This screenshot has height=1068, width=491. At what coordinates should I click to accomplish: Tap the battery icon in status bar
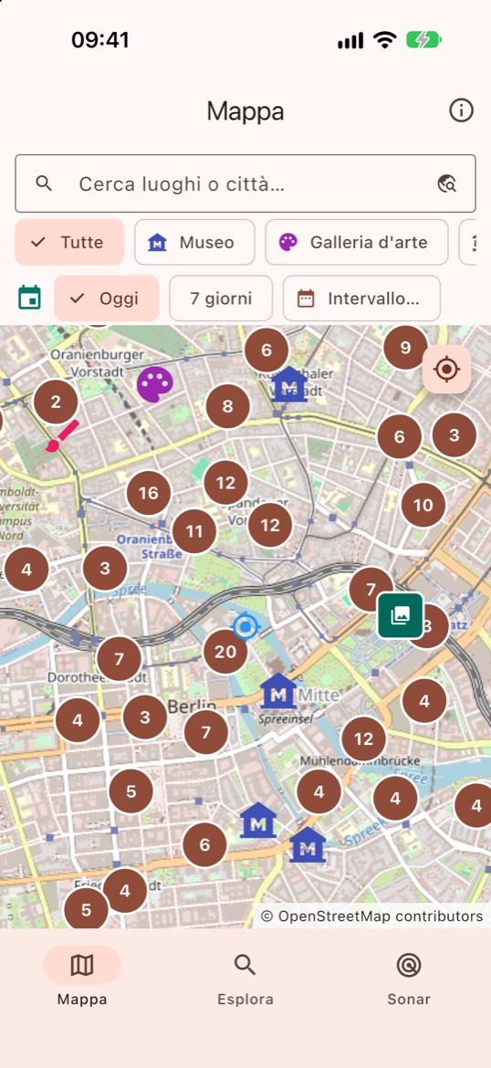(423, 40)
